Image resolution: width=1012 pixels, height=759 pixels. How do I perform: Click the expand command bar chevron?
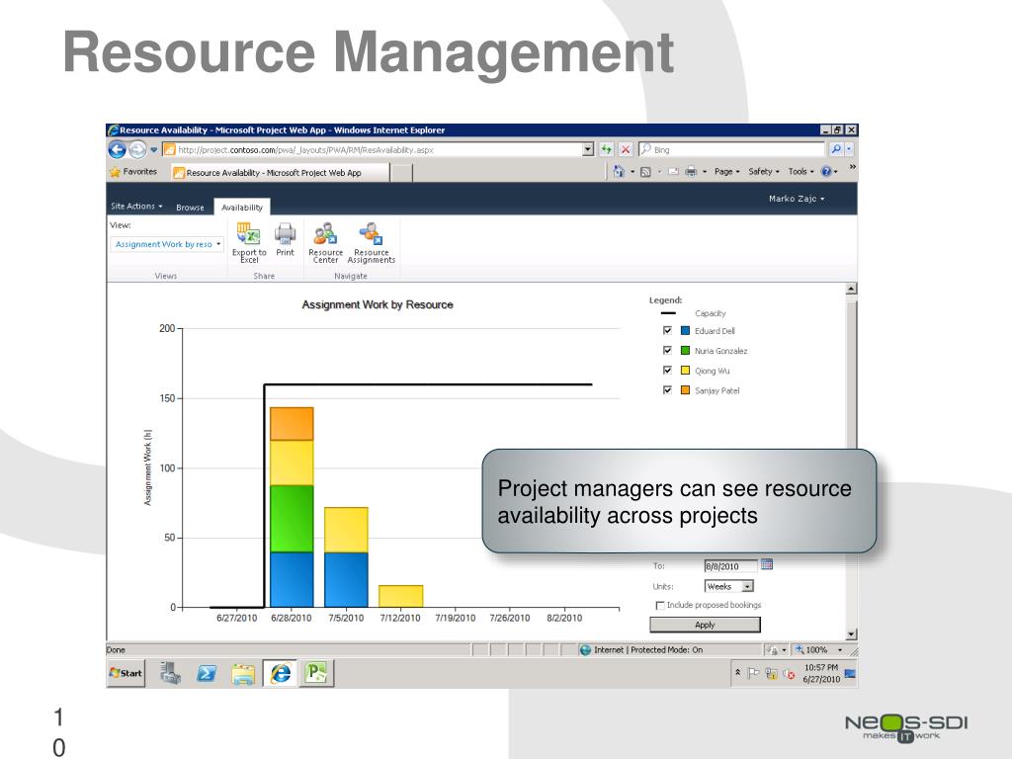[x=852, y=167]
